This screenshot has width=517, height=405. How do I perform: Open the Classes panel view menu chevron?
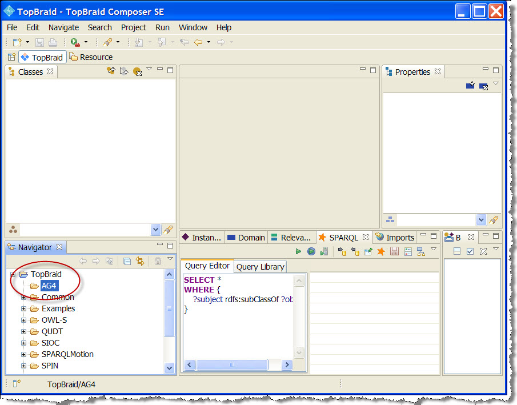(x=149, y=69)
